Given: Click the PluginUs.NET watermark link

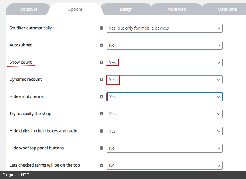Looking at the screenshot, I should click(x=16, y=175).
